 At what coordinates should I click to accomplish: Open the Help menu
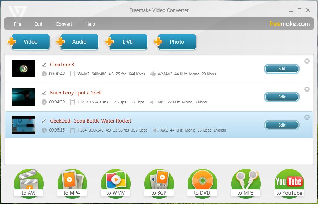point(90,24)
